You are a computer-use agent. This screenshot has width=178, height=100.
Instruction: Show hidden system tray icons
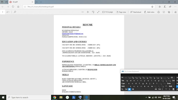(146, 97)
